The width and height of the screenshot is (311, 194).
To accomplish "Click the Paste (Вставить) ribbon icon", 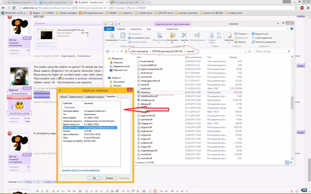I will 123,36.
